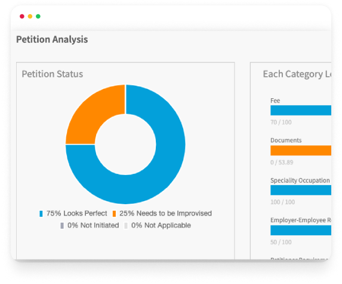
Task: Open the Documents category label
Action: (x=286, y=141)
